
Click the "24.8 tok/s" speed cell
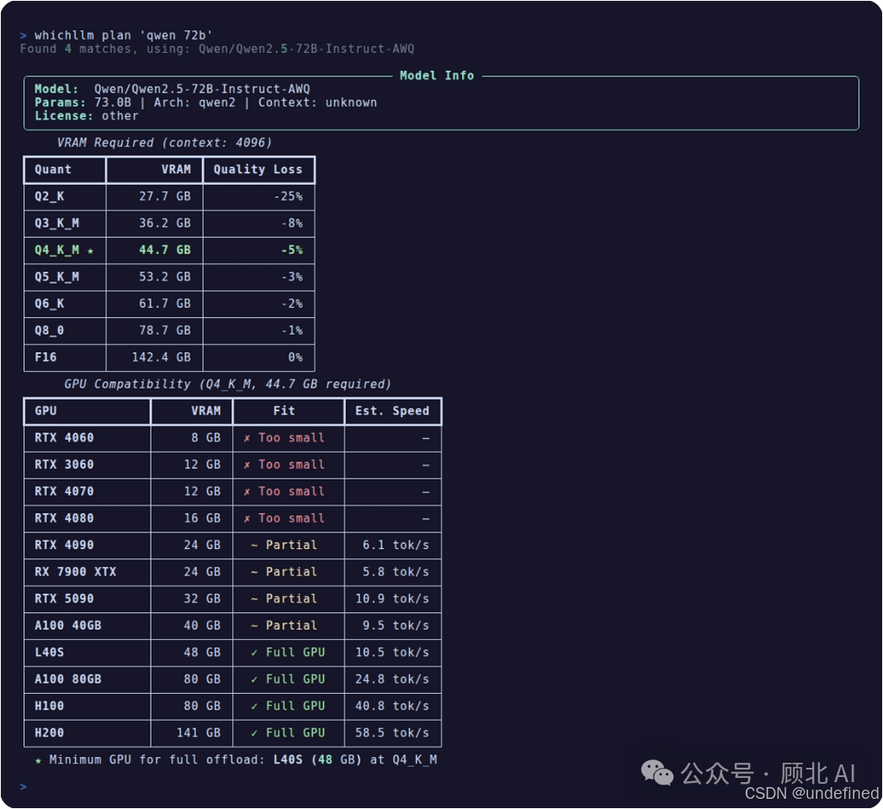tap(392, 679)
